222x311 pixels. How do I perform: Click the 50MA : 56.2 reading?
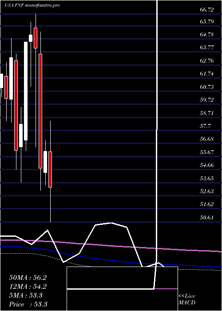(x=28, y=278)
